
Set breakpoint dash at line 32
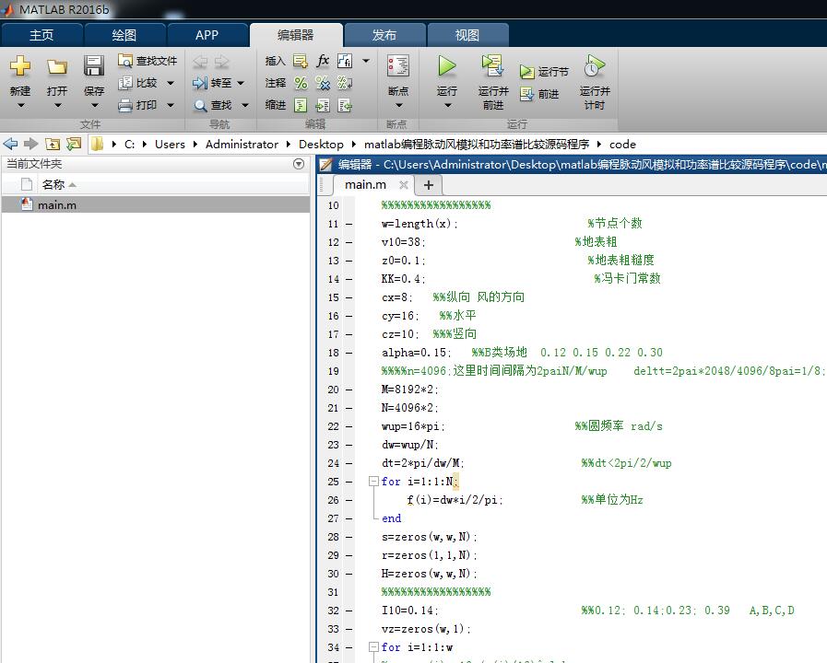click(x=349, y=611)
